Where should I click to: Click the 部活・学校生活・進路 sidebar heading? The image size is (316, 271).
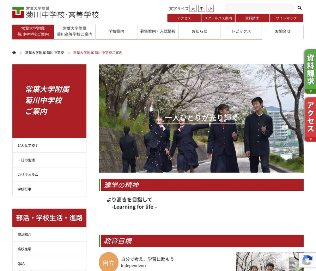[49, 218]
